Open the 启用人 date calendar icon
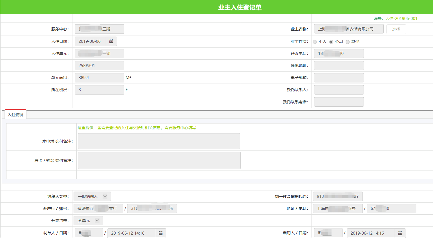Viewport: 433px width, 238px height. pyautogui.click(x=400, y=233)
